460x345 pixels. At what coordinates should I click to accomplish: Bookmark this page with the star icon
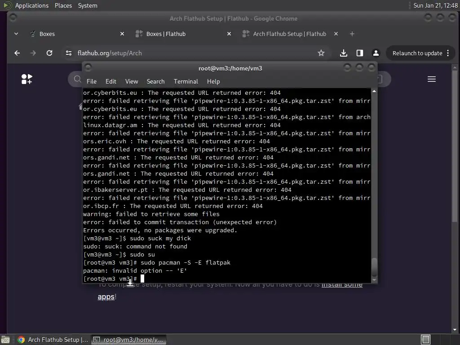tap(321, 53)
